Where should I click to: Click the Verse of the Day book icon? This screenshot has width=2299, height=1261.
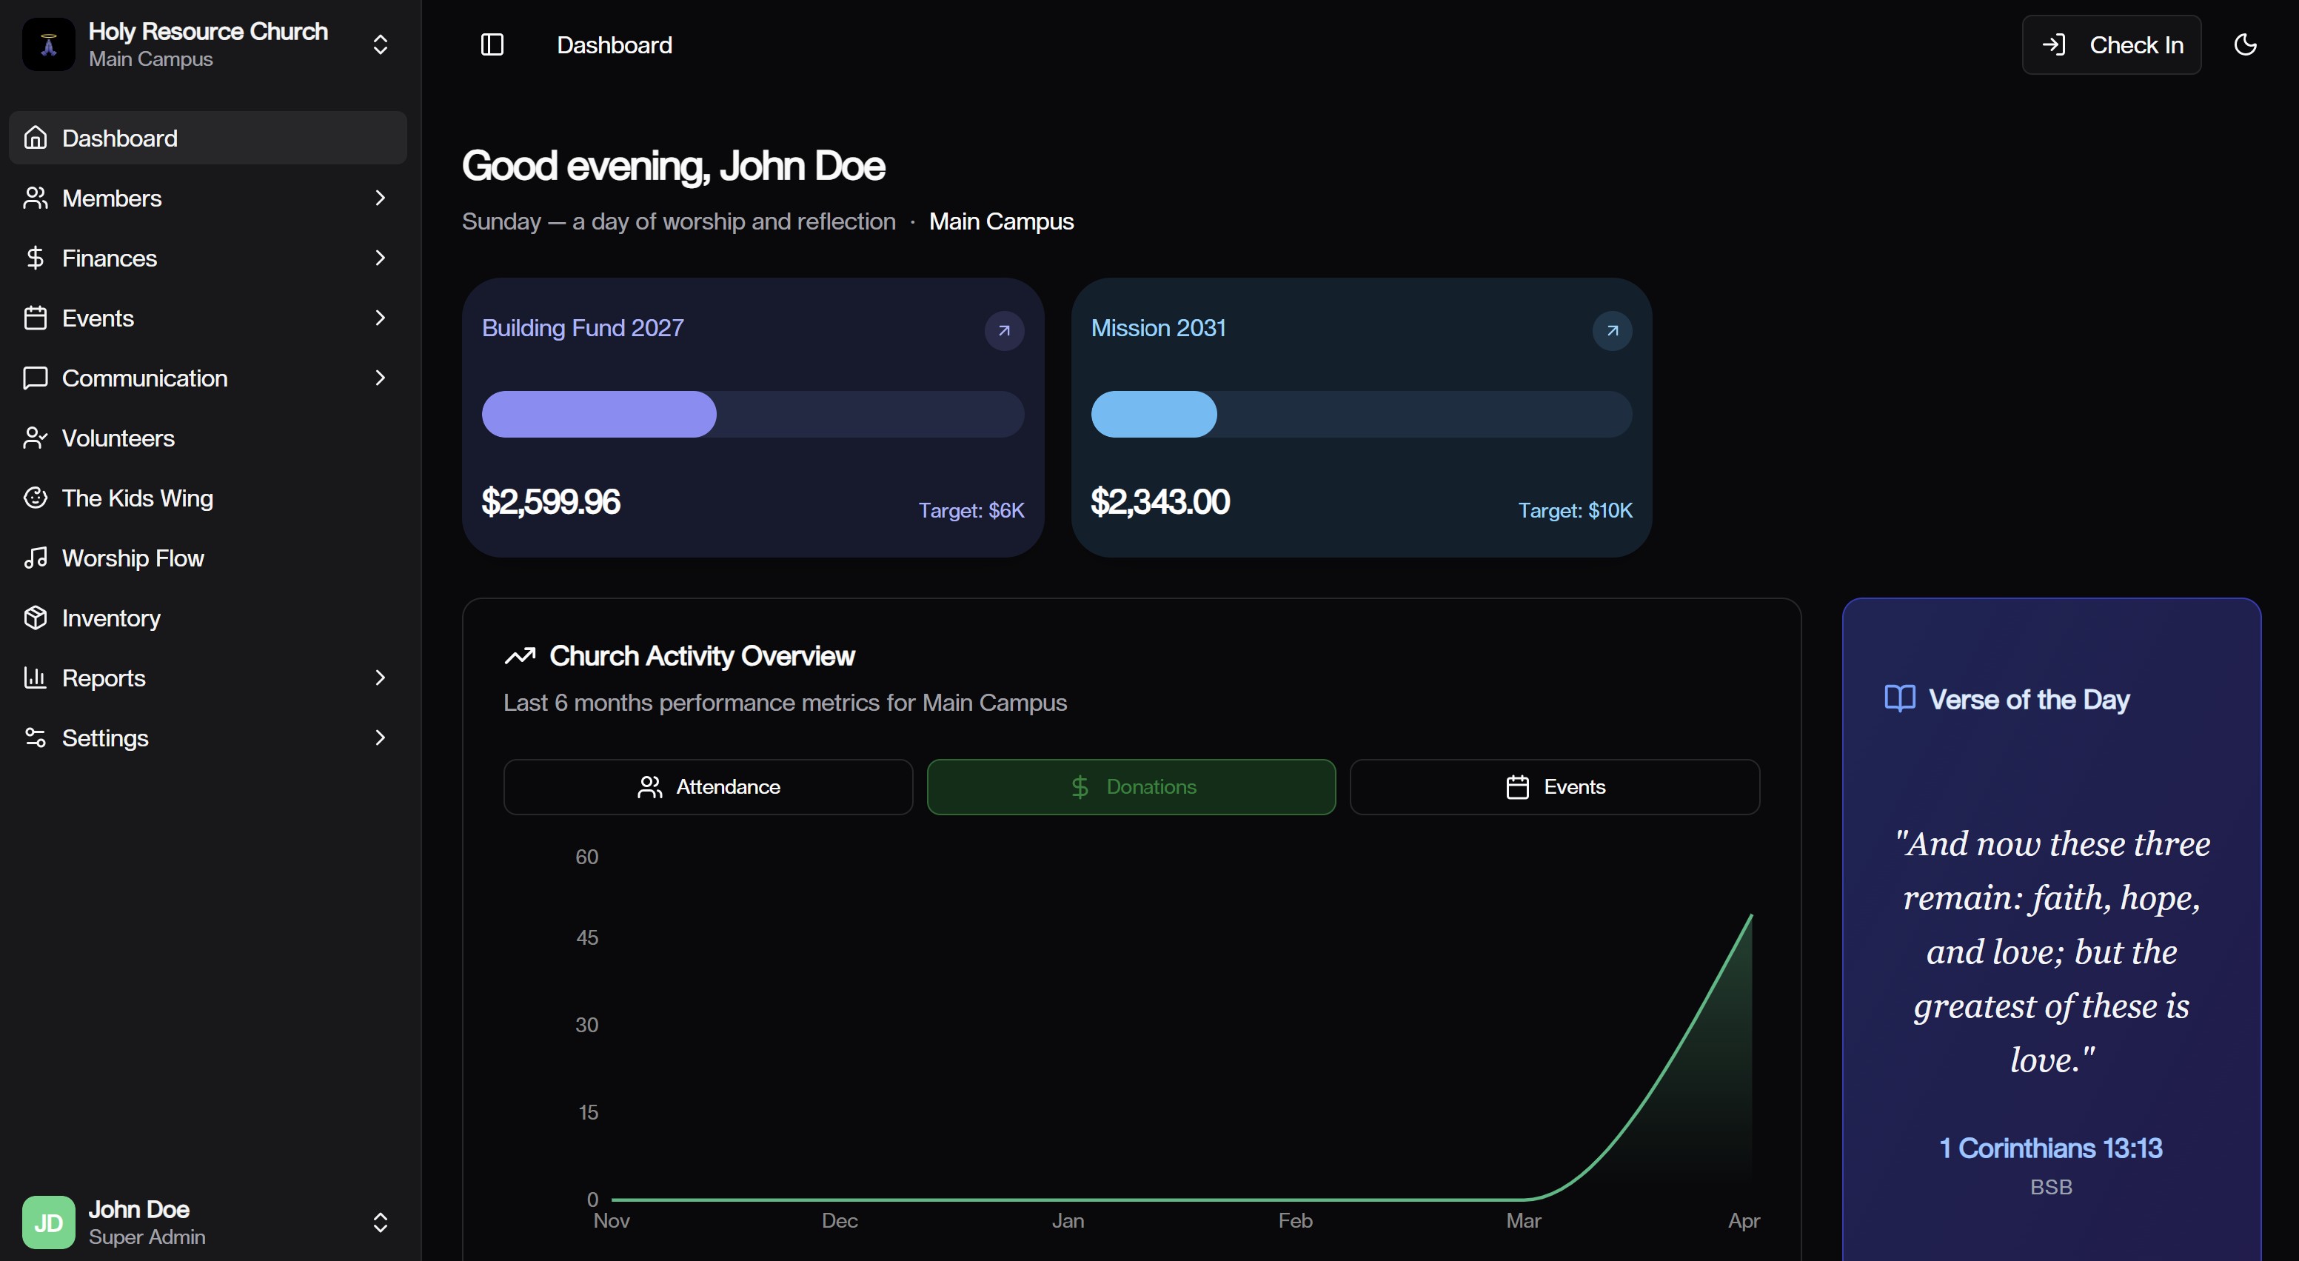pyautogui.click(x=1899, y=698)
